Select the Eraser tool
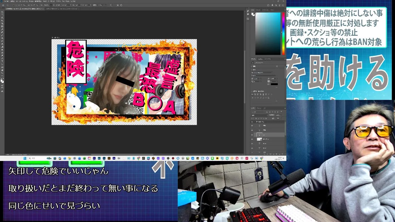Image resolution: width=395 pixels, height=222 pixels. [2, 43]
